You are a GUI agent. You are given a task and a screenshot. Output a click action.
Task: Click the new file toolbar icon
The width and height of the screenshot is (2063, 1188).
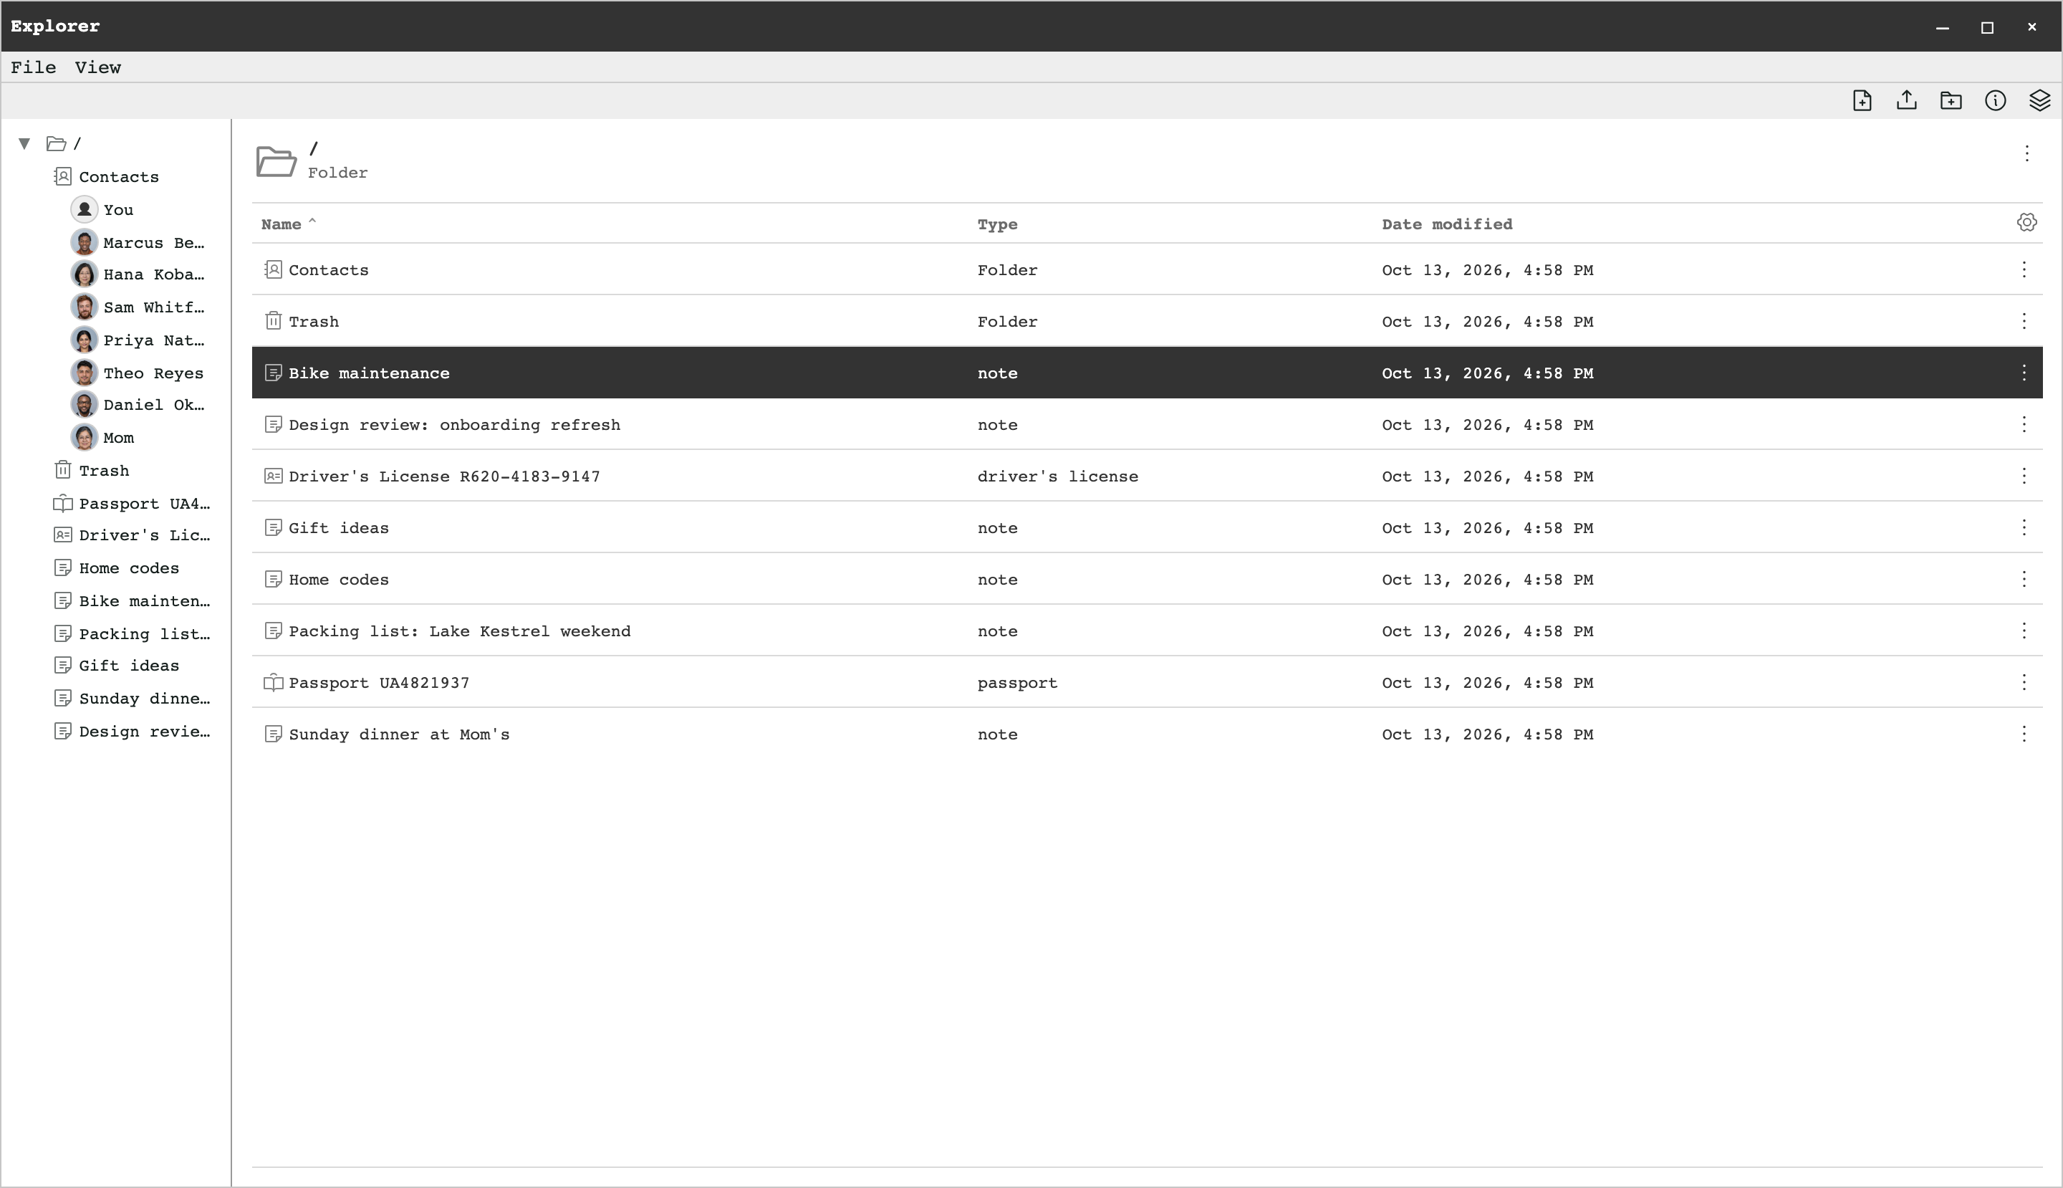pyautogui.click(x=1862, y=100)
